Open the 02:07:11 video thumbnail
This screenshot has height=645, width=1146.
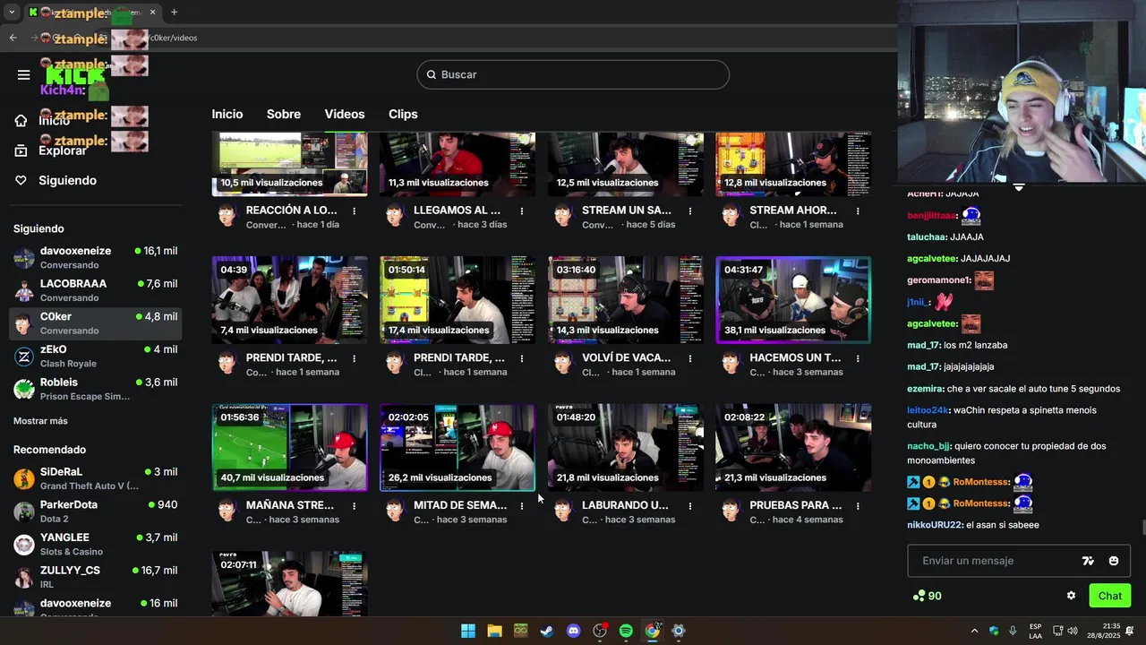289,584
